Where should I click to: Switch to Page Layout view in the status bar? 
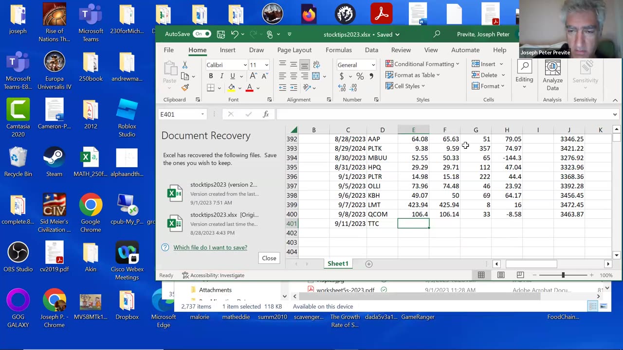[501, 275]
